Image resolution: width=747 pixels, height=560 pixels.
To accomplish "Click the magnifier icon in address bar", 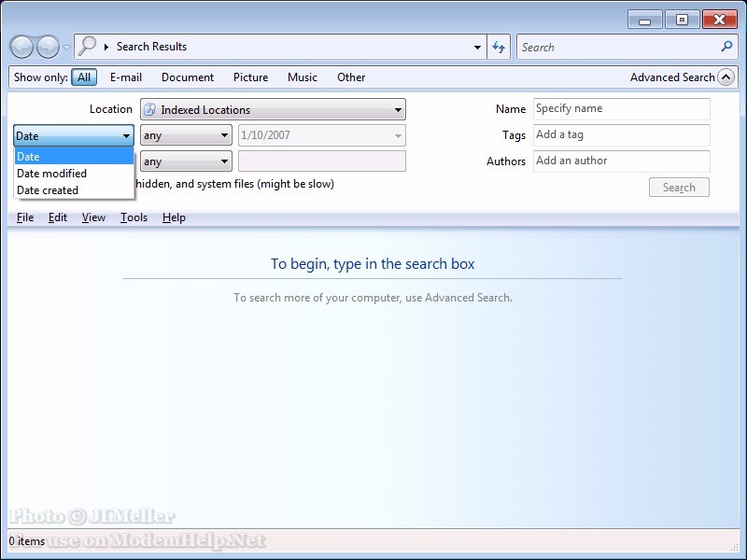I will pos(87,46).
